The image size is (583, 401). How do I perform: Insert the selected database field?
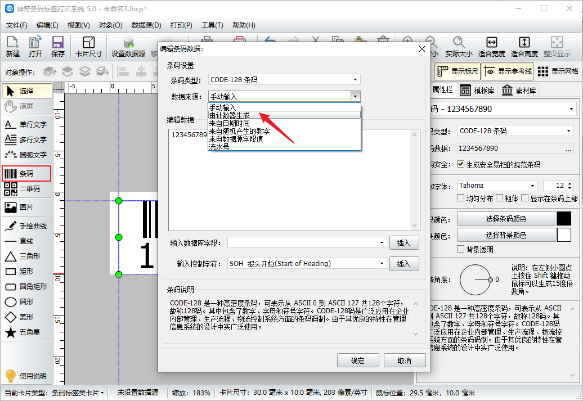point(404,243)
